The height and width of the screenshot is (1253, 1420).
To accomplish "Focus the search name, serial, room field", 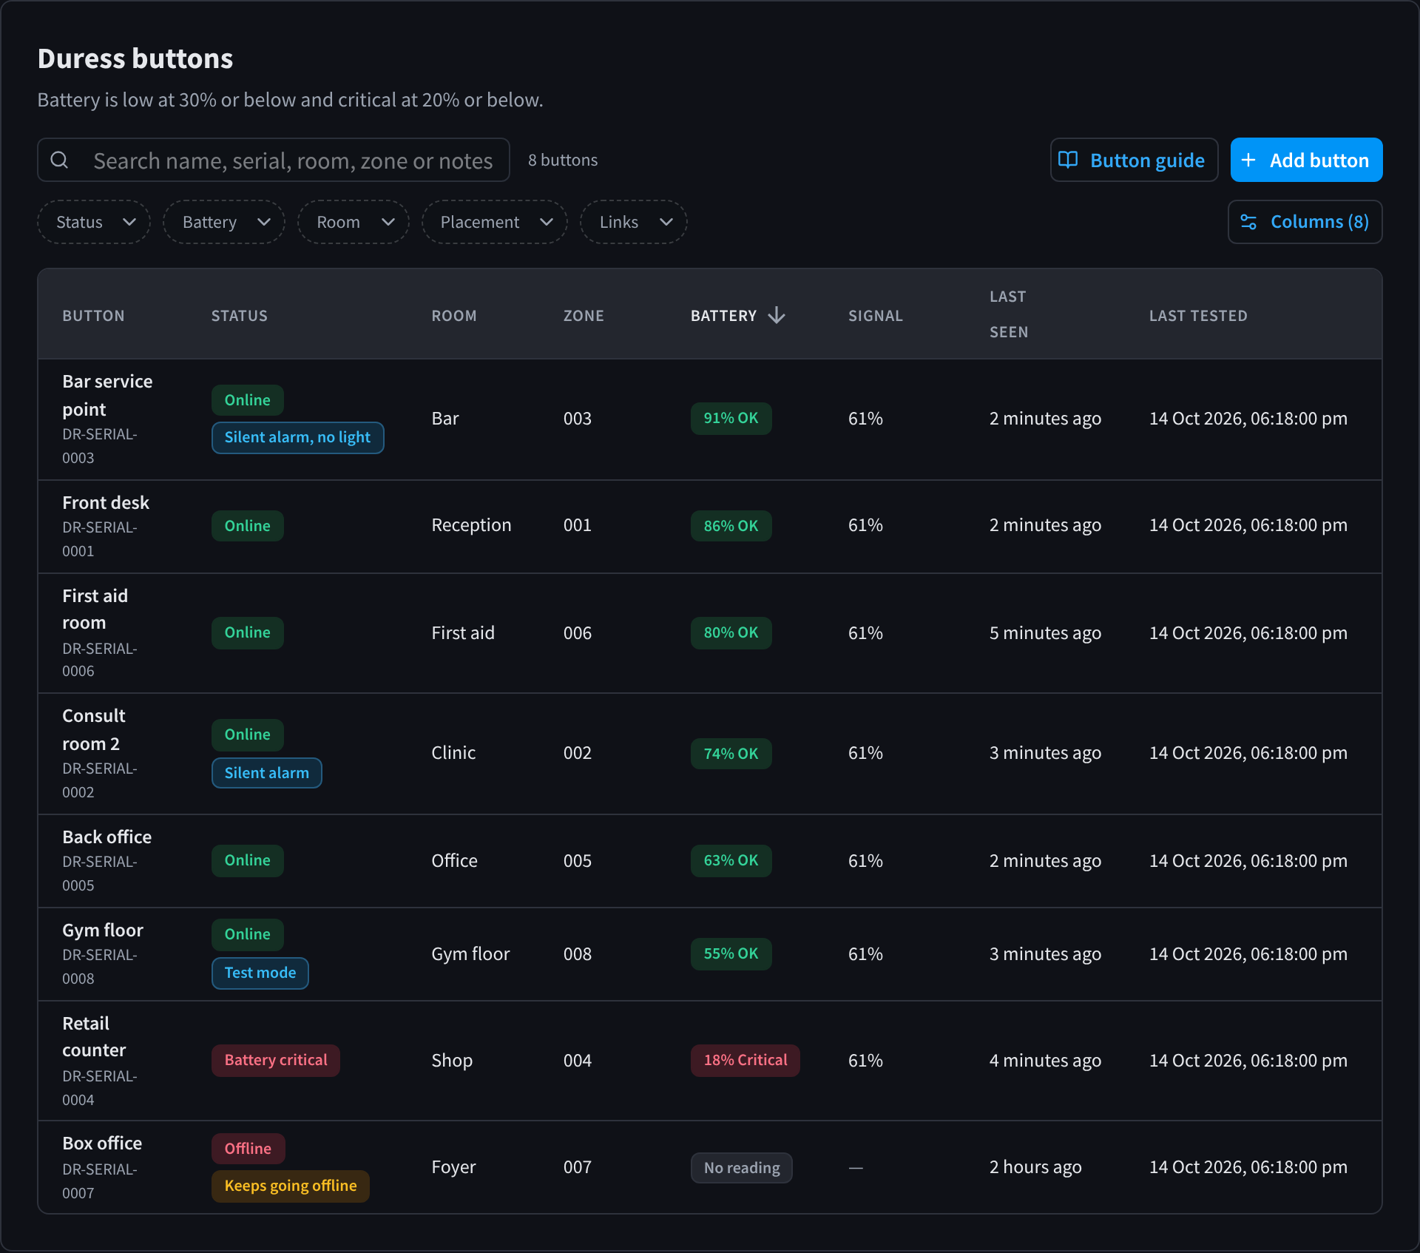I will tap(274, 160).
